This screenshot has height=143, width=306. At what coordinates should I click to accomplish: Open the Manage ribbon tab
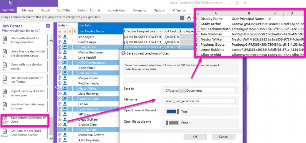pyautogui.click(x=28, y=10)
